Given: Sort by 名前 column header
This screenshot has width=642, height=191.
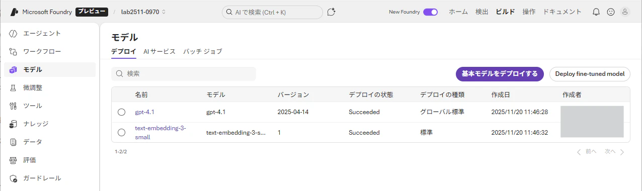Looking at the screenshot, I should coord(141,94).
